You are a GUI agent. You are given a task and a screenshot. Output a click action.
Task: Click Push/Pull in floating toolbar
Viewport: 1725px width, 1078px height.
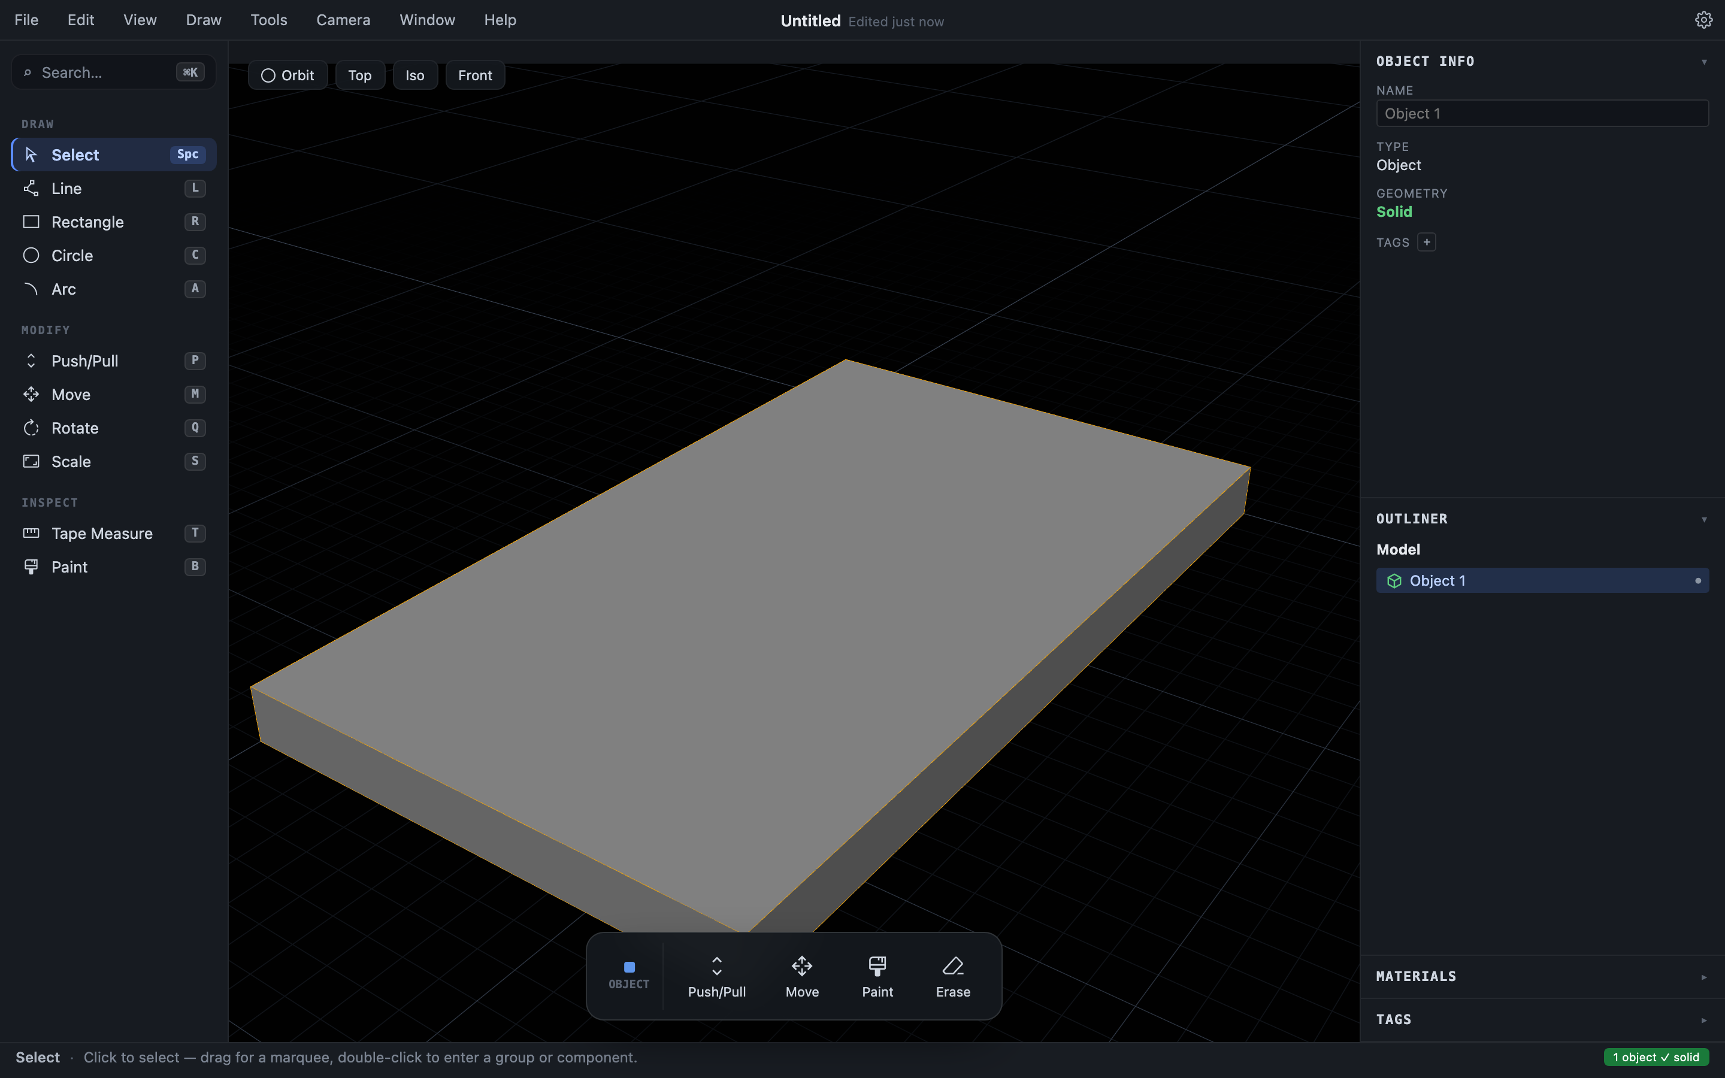point(716,977)
